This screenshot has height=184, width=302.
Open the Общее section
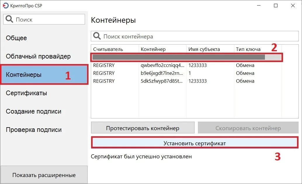click(44, 38)
